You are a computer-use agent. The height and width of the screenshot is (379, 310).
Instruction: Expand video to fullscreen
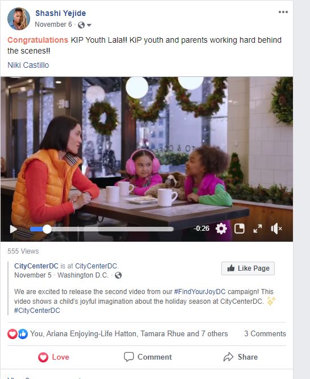[258, 229]
